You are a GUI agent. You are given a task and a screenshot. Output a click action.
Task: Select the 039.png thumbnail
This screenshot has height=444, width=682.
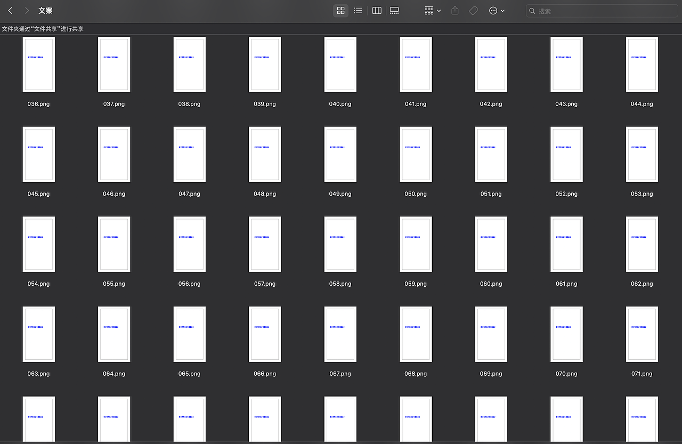coord(265,64)
